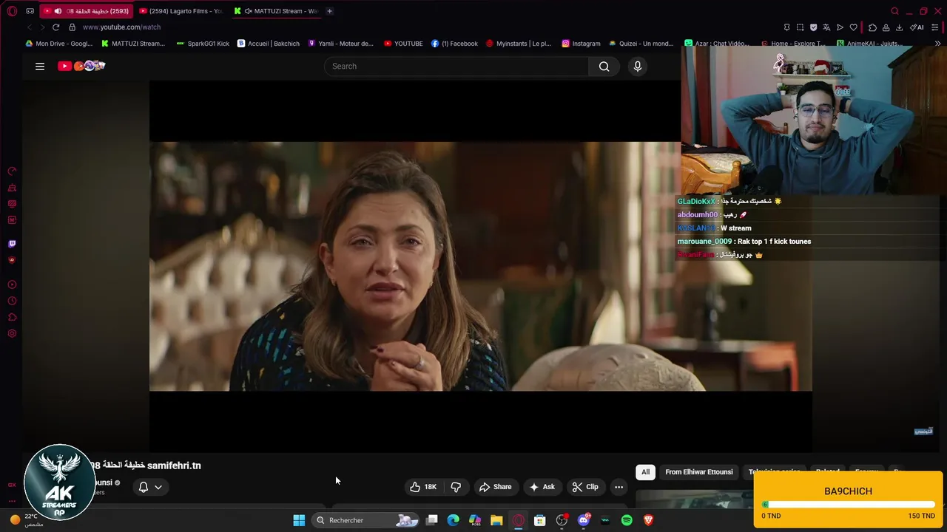Screen dimensions: 947x532
Task: Open AnimeKAI bookmark
Action: [x=869, y=44]
